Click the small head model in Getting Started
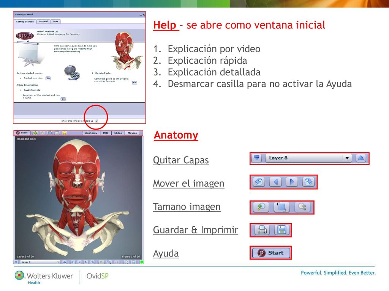The width and height of the screenshot is (389, 291). (127, 51)
